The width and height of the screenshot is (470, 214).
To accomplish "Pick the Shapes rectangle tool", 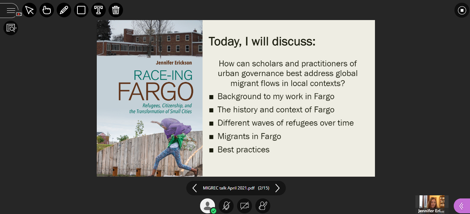I will click(x=81, y=10).
